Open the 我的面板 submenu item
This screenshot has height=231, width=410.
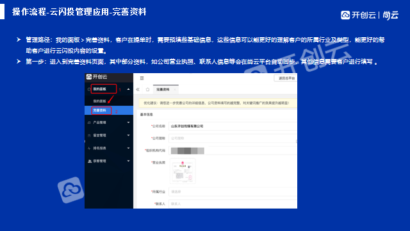(100, 101)
